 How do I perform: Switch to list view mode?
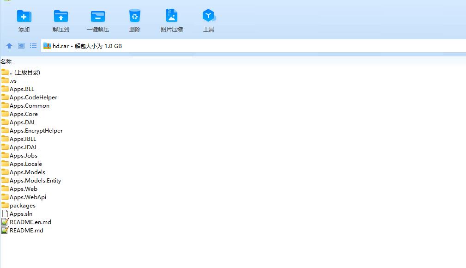(x=33, y=46)
